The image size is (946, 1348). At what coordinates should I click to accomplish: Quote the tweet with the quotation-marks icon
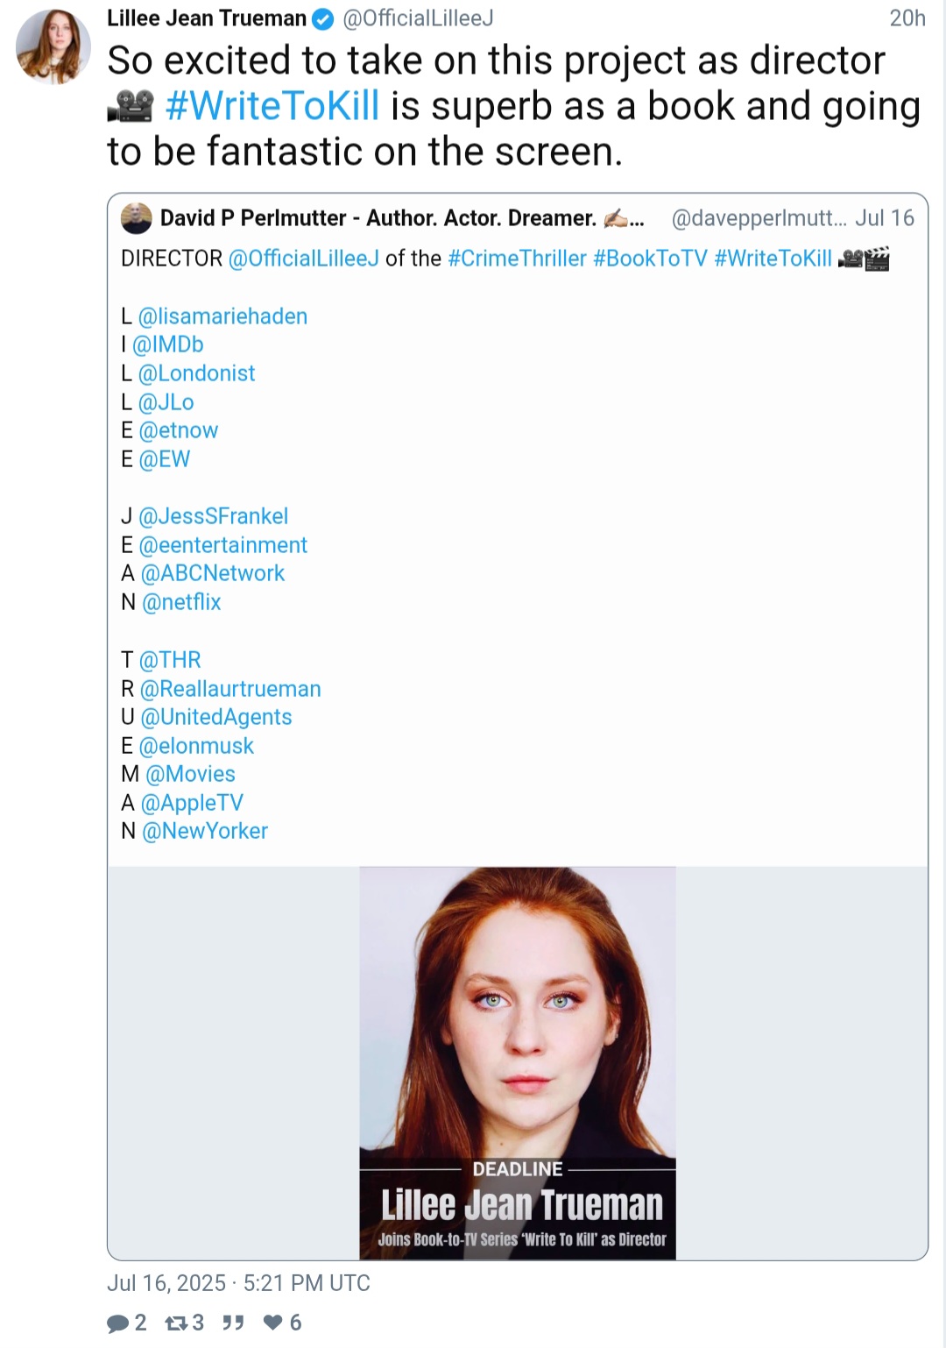click(x=233, y=1323)
